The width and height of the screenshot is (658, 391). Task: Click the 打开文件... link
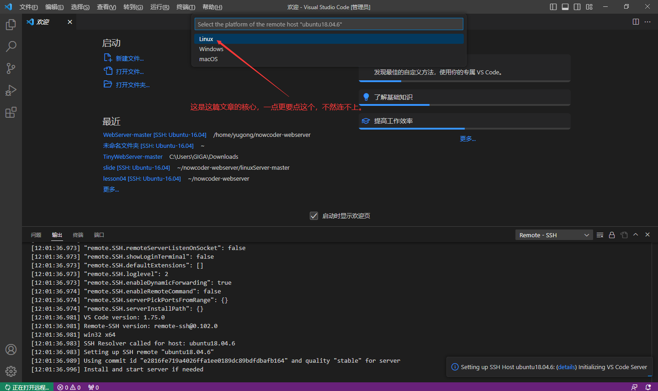(124, 72)
